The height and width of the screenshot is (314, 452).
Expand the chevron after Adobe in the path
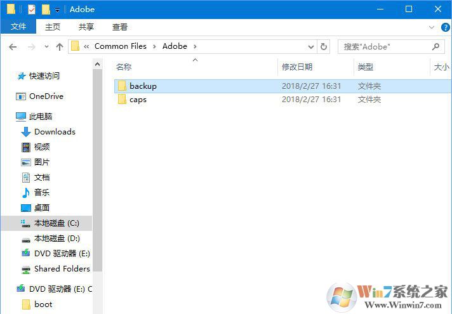coord(195,46)
